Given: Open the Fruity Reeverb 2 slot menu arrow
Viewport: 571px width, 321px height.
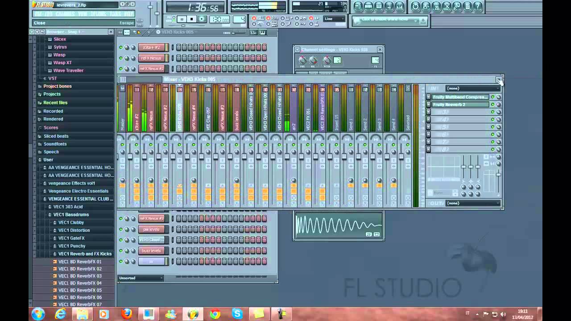Looking at the screenshot, I should point(429,105).
